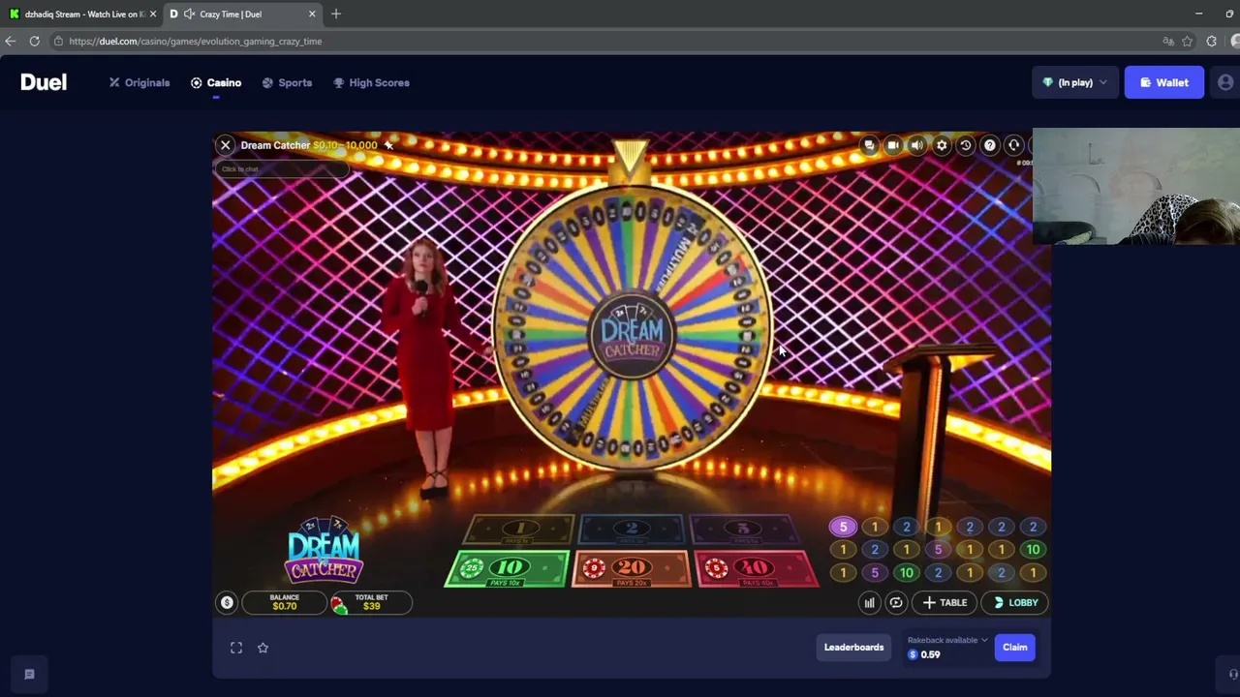Switch to the dzhadiq Stream browser tab
This screenshot has width=1240, height=697.
[81, 15]
